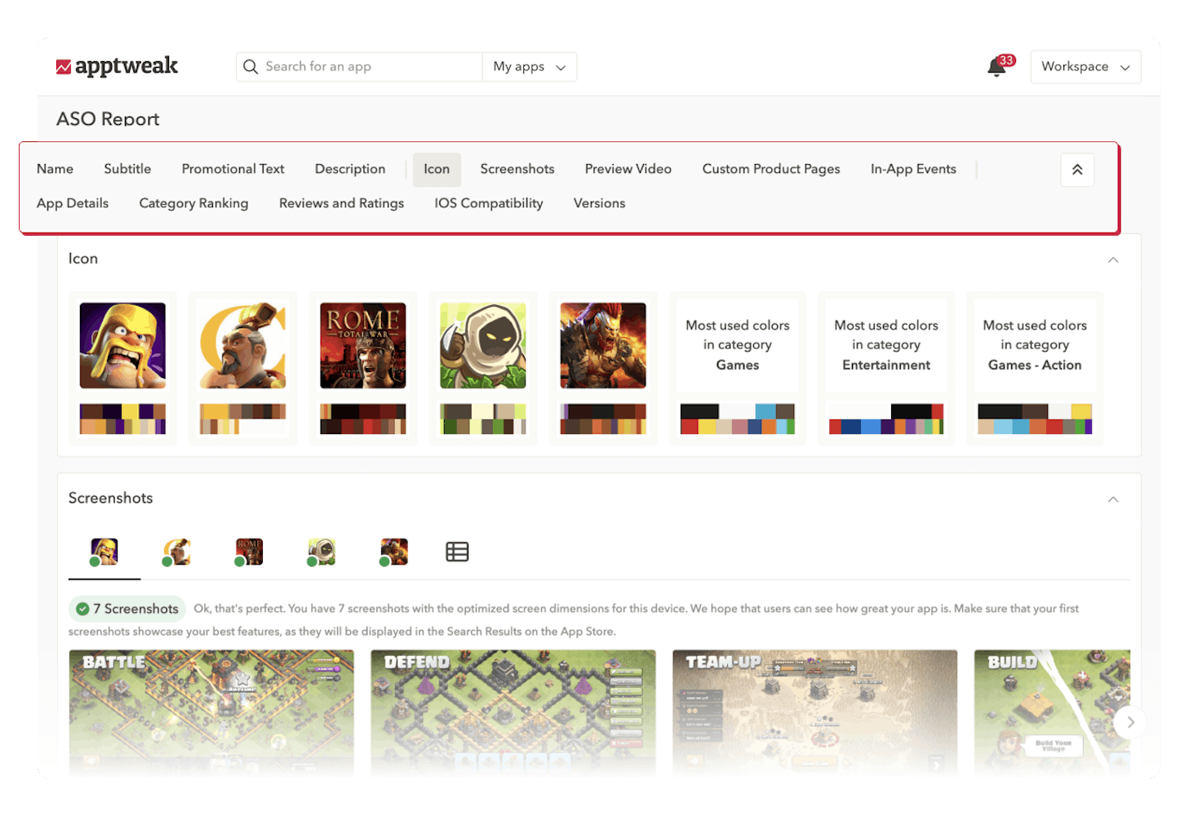Open the Reviews and Ratings tab

coord(341,203)
